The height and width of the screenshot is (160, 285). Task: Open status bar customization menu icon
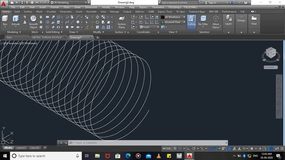point(282,148)
